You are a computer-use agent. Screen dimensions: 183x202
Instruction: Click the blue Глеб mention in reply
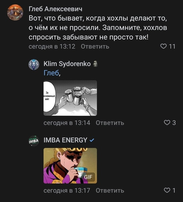click(51, 73)
